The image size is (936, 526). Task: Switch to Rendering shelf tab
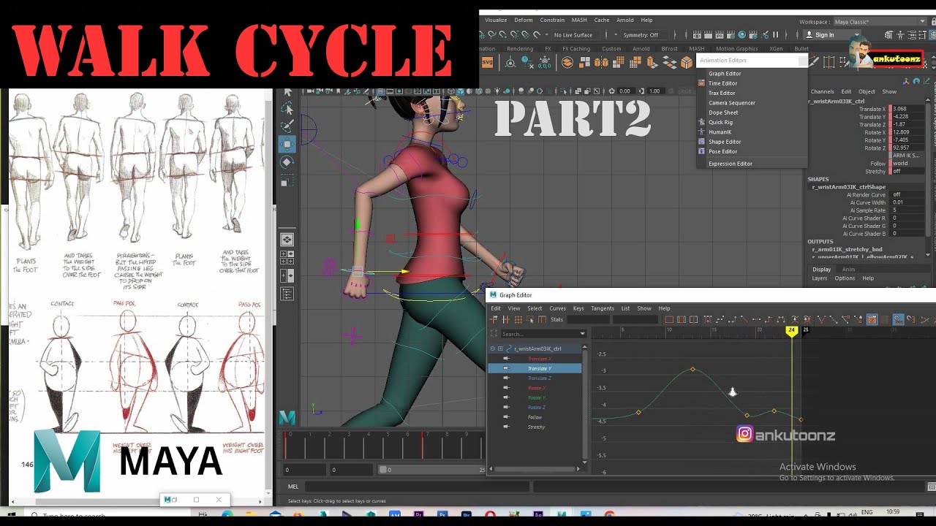pyautogui.click(x=520, y=49)
